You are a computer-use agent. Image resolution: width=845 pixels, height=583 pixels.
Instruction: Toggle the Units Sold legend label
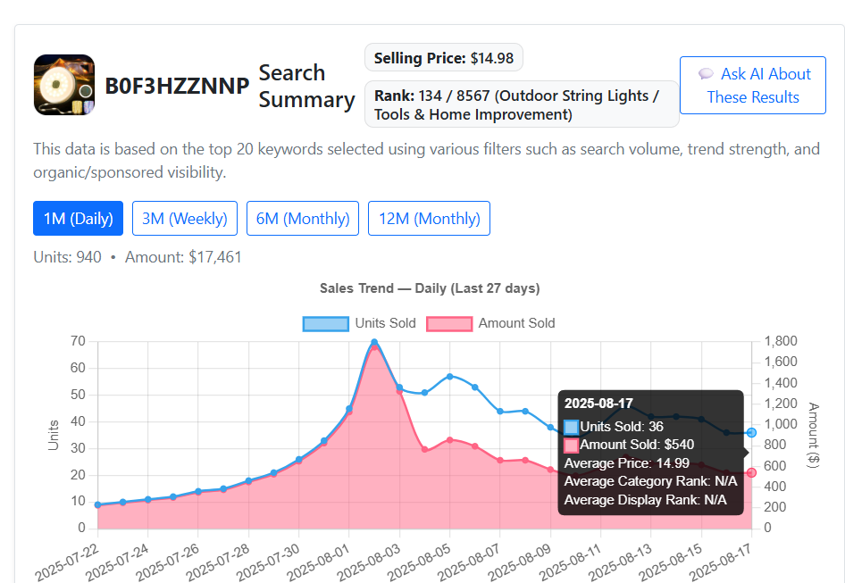[385, 323]
